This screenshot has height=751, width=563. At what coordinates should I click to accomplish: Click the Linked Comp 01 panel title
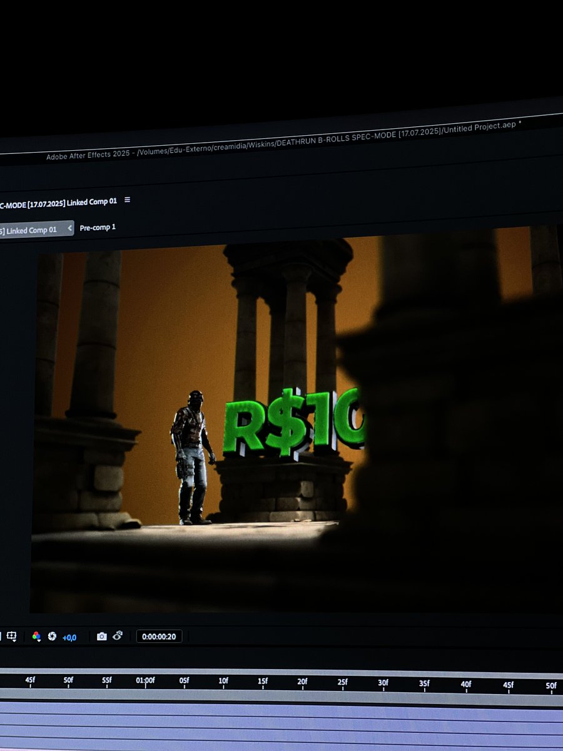pyautogui.click(x=58, y=202)
